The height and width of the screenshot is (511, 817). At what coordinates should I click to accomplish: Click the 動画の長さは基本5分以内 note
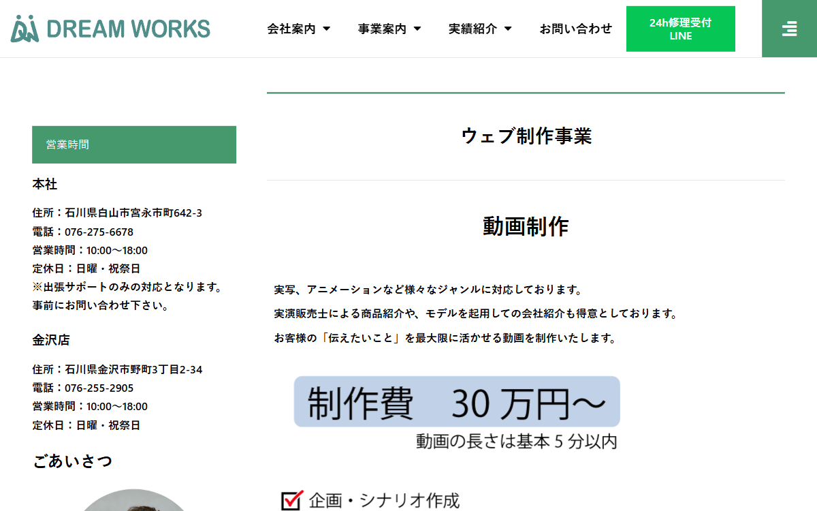(517, 442)
